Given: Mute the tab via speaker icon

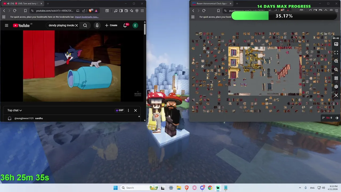Looking at the screenshot, I should 8,3.
